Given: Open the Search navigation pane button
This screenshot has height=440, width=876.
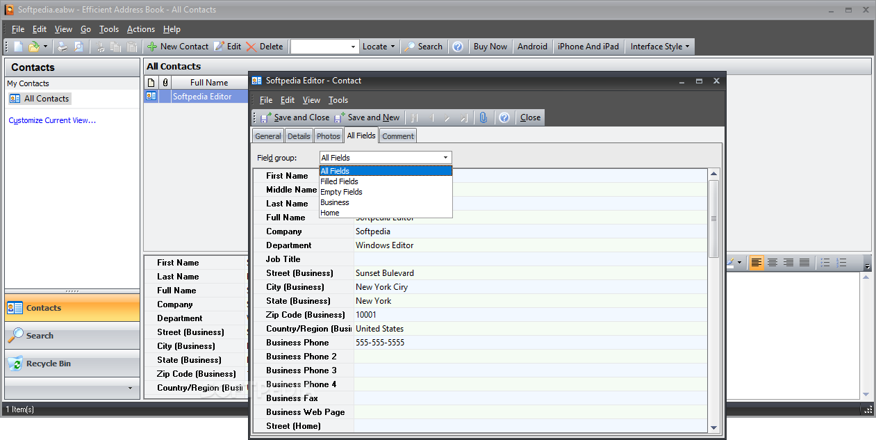Looking at the screenshot, I should (72, 336).
